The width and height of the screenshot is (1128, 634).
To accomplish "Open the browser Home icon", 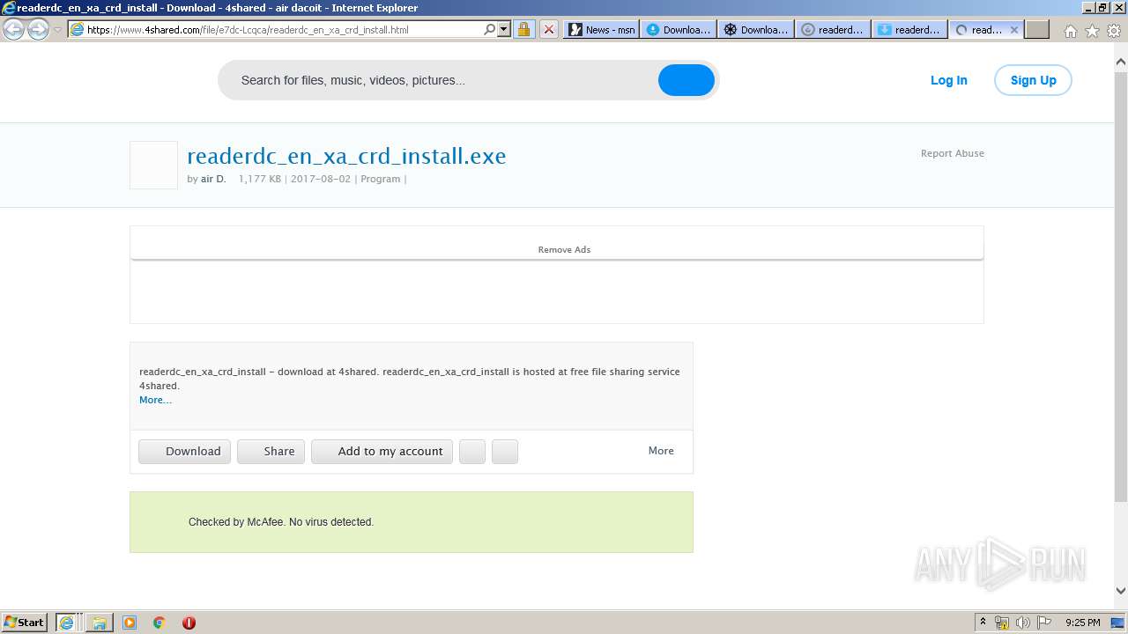I will point(1070,31).
